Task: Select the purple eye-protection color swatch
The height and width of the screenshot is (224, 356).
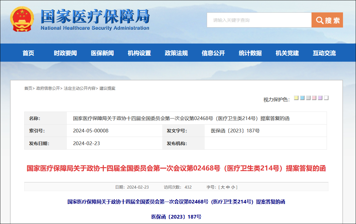Action: pos(320,98)
